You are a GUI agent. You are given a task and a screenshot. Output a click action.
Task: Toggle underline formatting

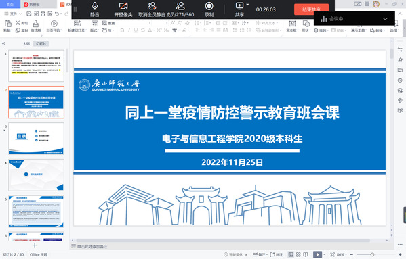click(136, 30)
